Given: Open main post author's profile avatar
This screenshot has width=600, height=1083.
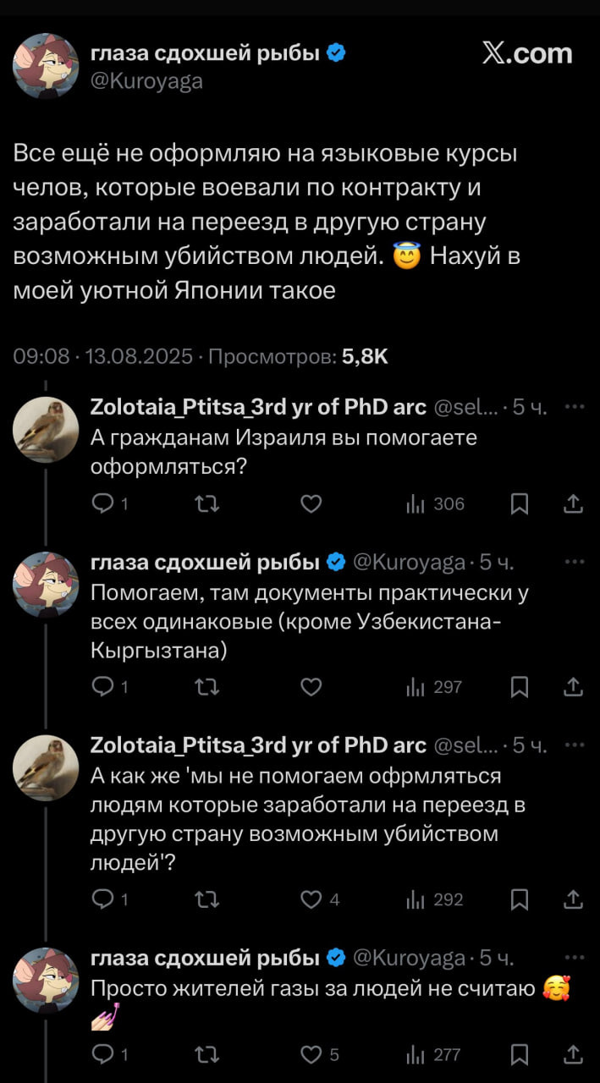Looking at the screenshot, I should (x=47, y=66).
